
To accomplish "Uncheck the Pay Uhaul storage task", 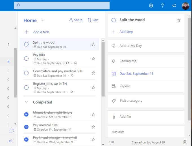I will 26,139.
